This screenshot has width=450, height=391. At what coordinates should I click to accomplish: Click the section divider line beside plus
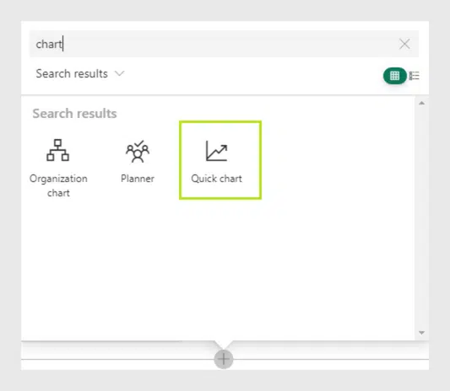(331, 359)
